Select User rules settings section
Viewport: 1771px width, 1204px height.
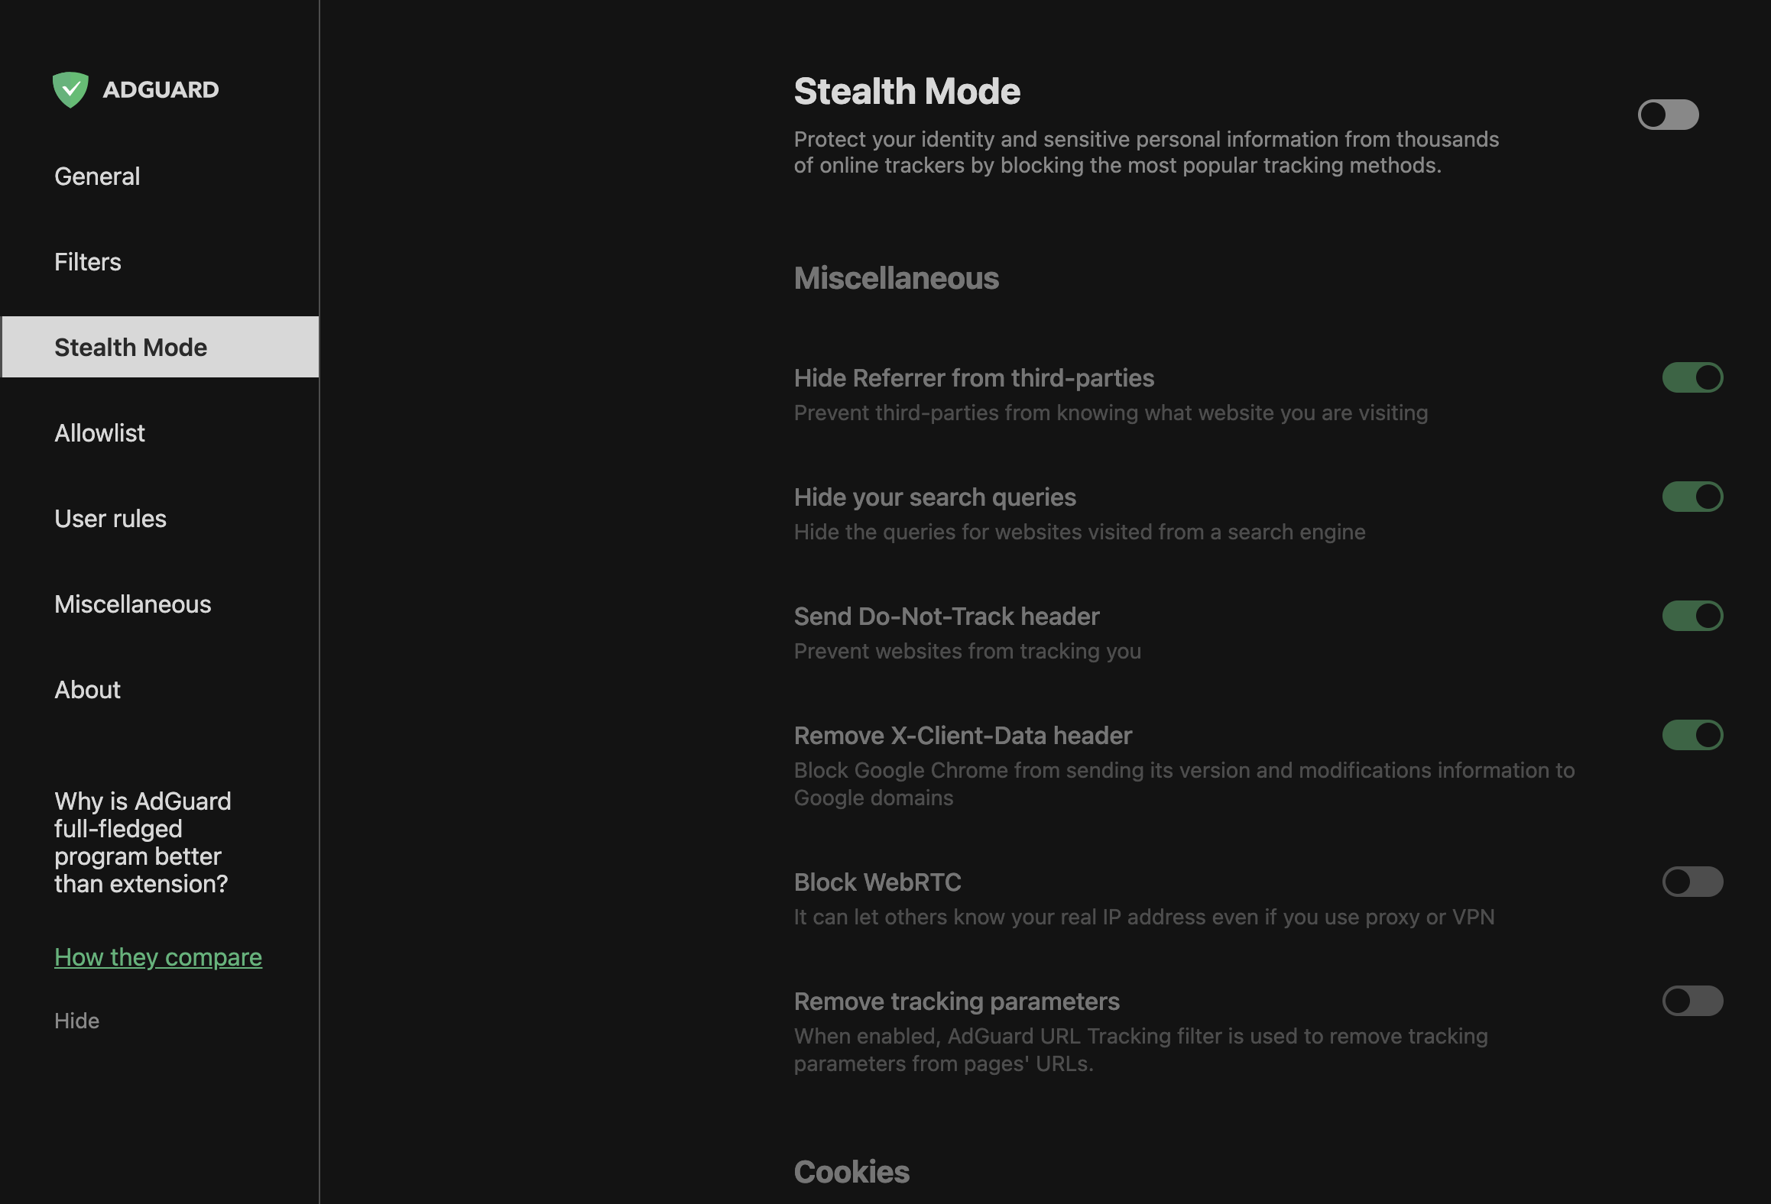pos(110,517)
